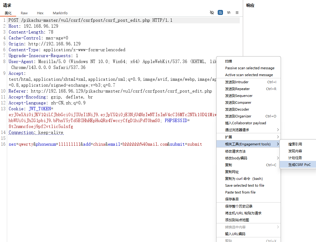Expand 转换选中内容 submenu arrow
The width and height of the screenshot is (316, 242).
(x=278, y=227)
